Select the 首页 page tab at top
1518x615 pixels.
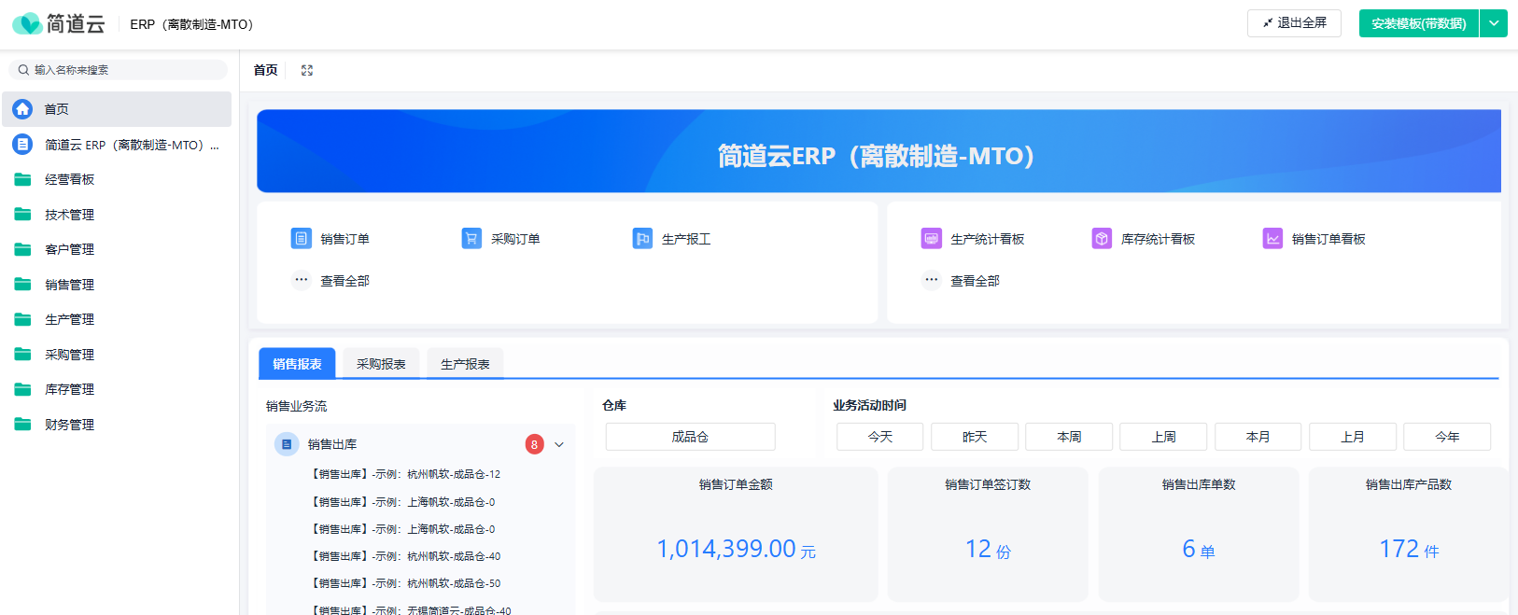(x=266, y=70)
